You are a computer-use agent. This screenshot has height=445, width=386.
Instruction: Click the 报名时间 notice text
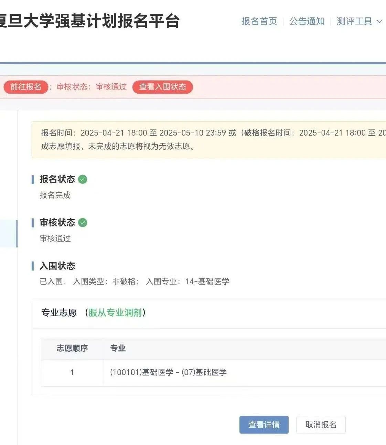(x=213, y=133)
